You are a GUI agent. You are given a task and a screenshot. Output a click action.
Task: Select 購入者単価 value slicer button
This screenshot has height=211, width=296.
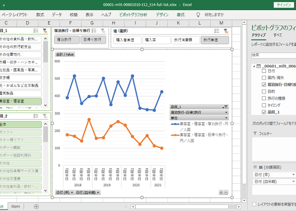(x=127, y=40)
